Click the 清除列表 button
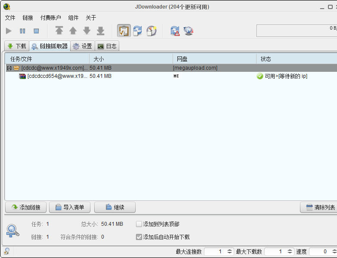The height and width of the screenshot is (258, 337). 319,207
